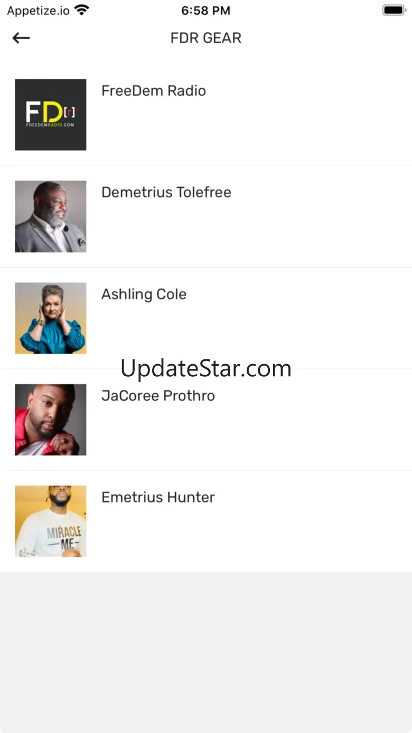Tap the empty gray area below the list
The width and height of the screenshot is (412, 733).
pos(206,650)
